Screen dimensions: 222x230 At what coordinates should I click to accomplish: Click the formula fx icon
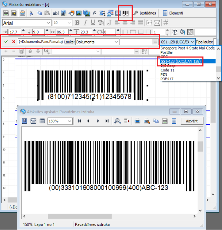point(95,13)
